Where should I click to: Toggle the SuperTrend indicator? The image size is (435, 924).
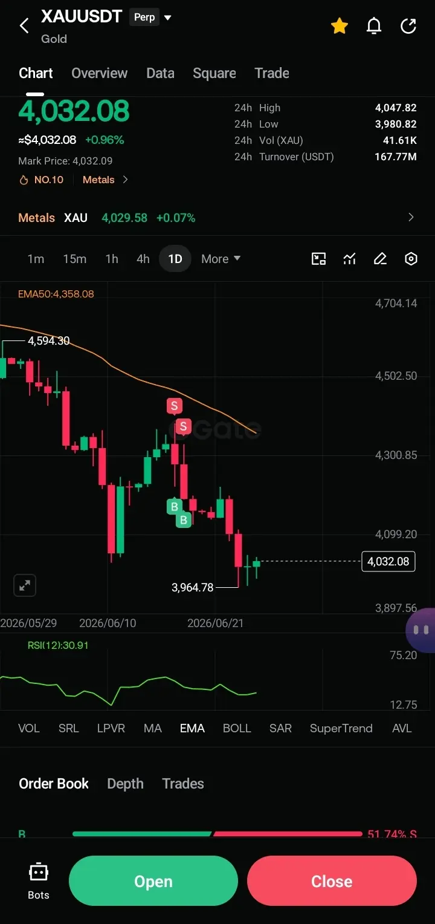341,728
